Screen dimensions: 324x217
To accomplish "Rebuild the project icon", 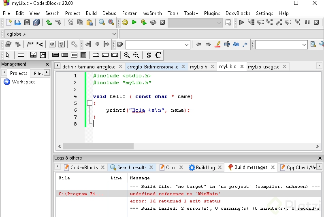I will pyautogui.click(x=153, y=22).
